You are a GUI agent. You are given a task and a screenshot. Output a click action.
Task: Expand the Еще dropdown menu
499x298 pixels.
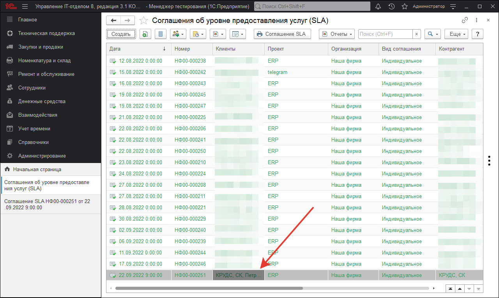click(x=457, y=34)
